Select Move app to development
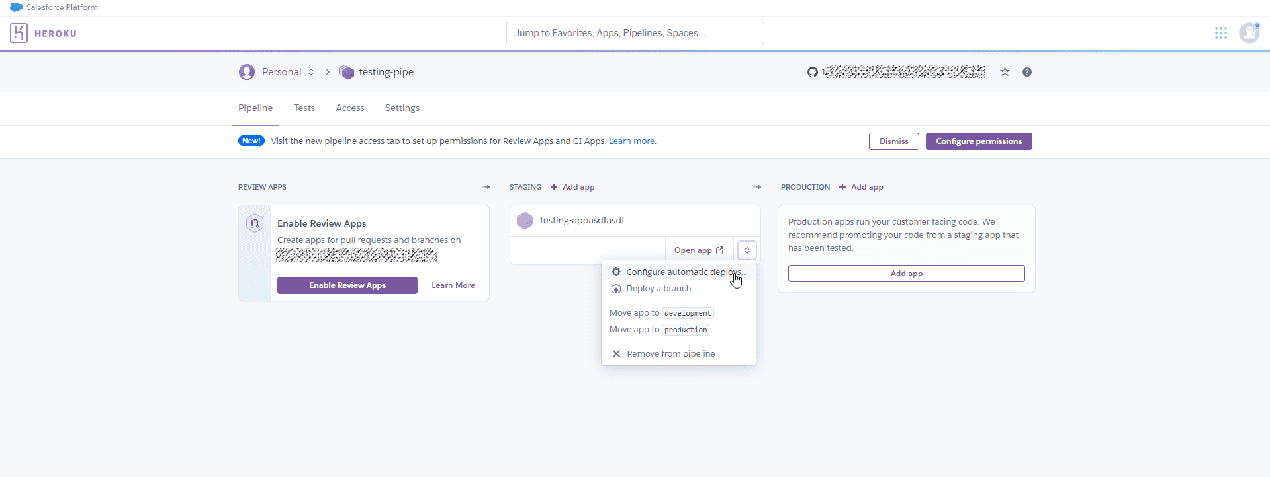Image resolution: width=1270 pixels, height=477 pixels. (660, 313)
